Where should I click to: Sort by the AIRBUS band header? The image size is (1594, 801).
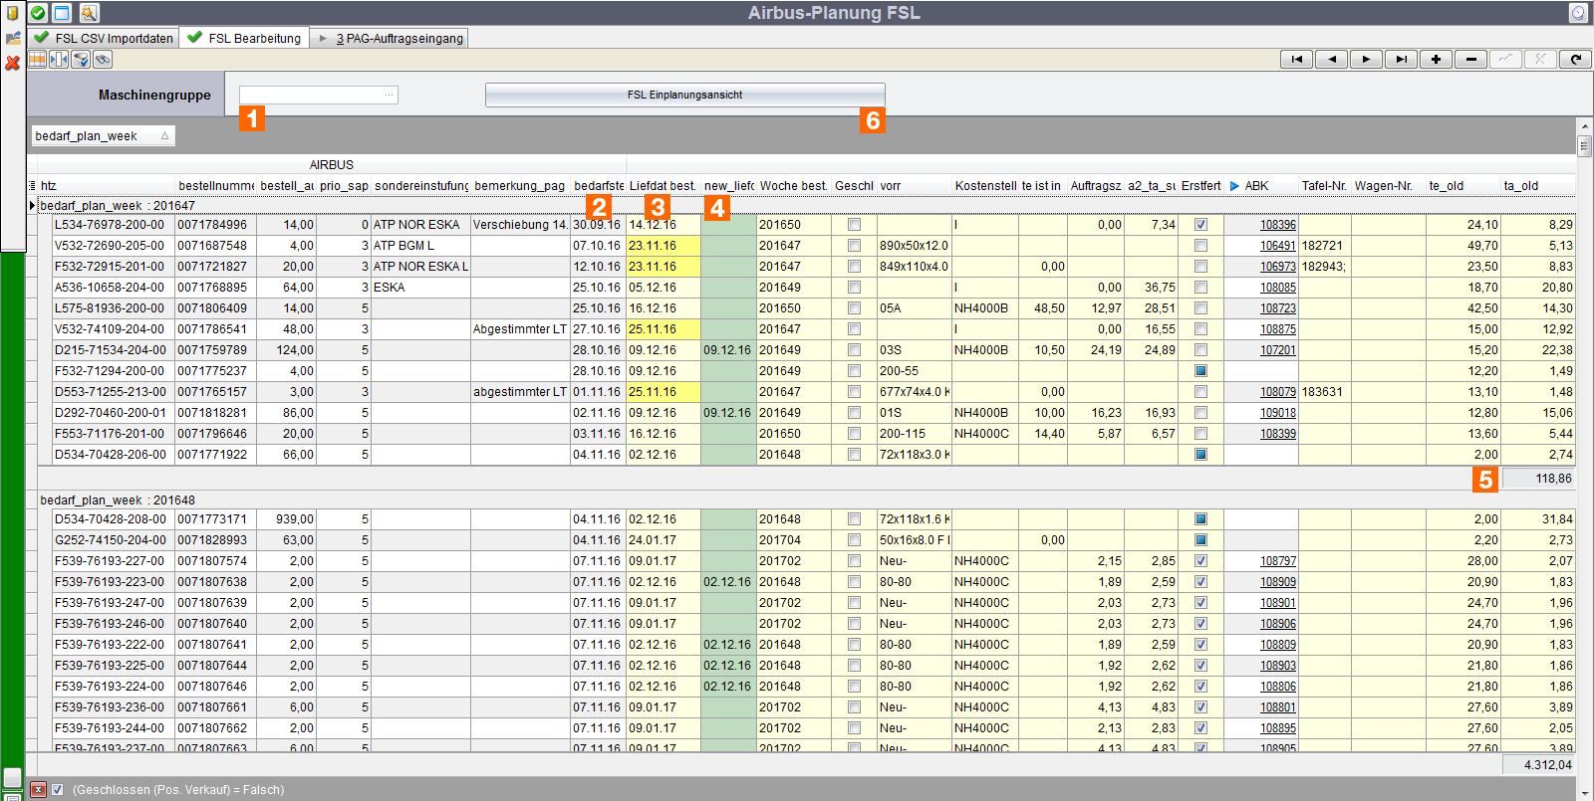tap(331, 165)
